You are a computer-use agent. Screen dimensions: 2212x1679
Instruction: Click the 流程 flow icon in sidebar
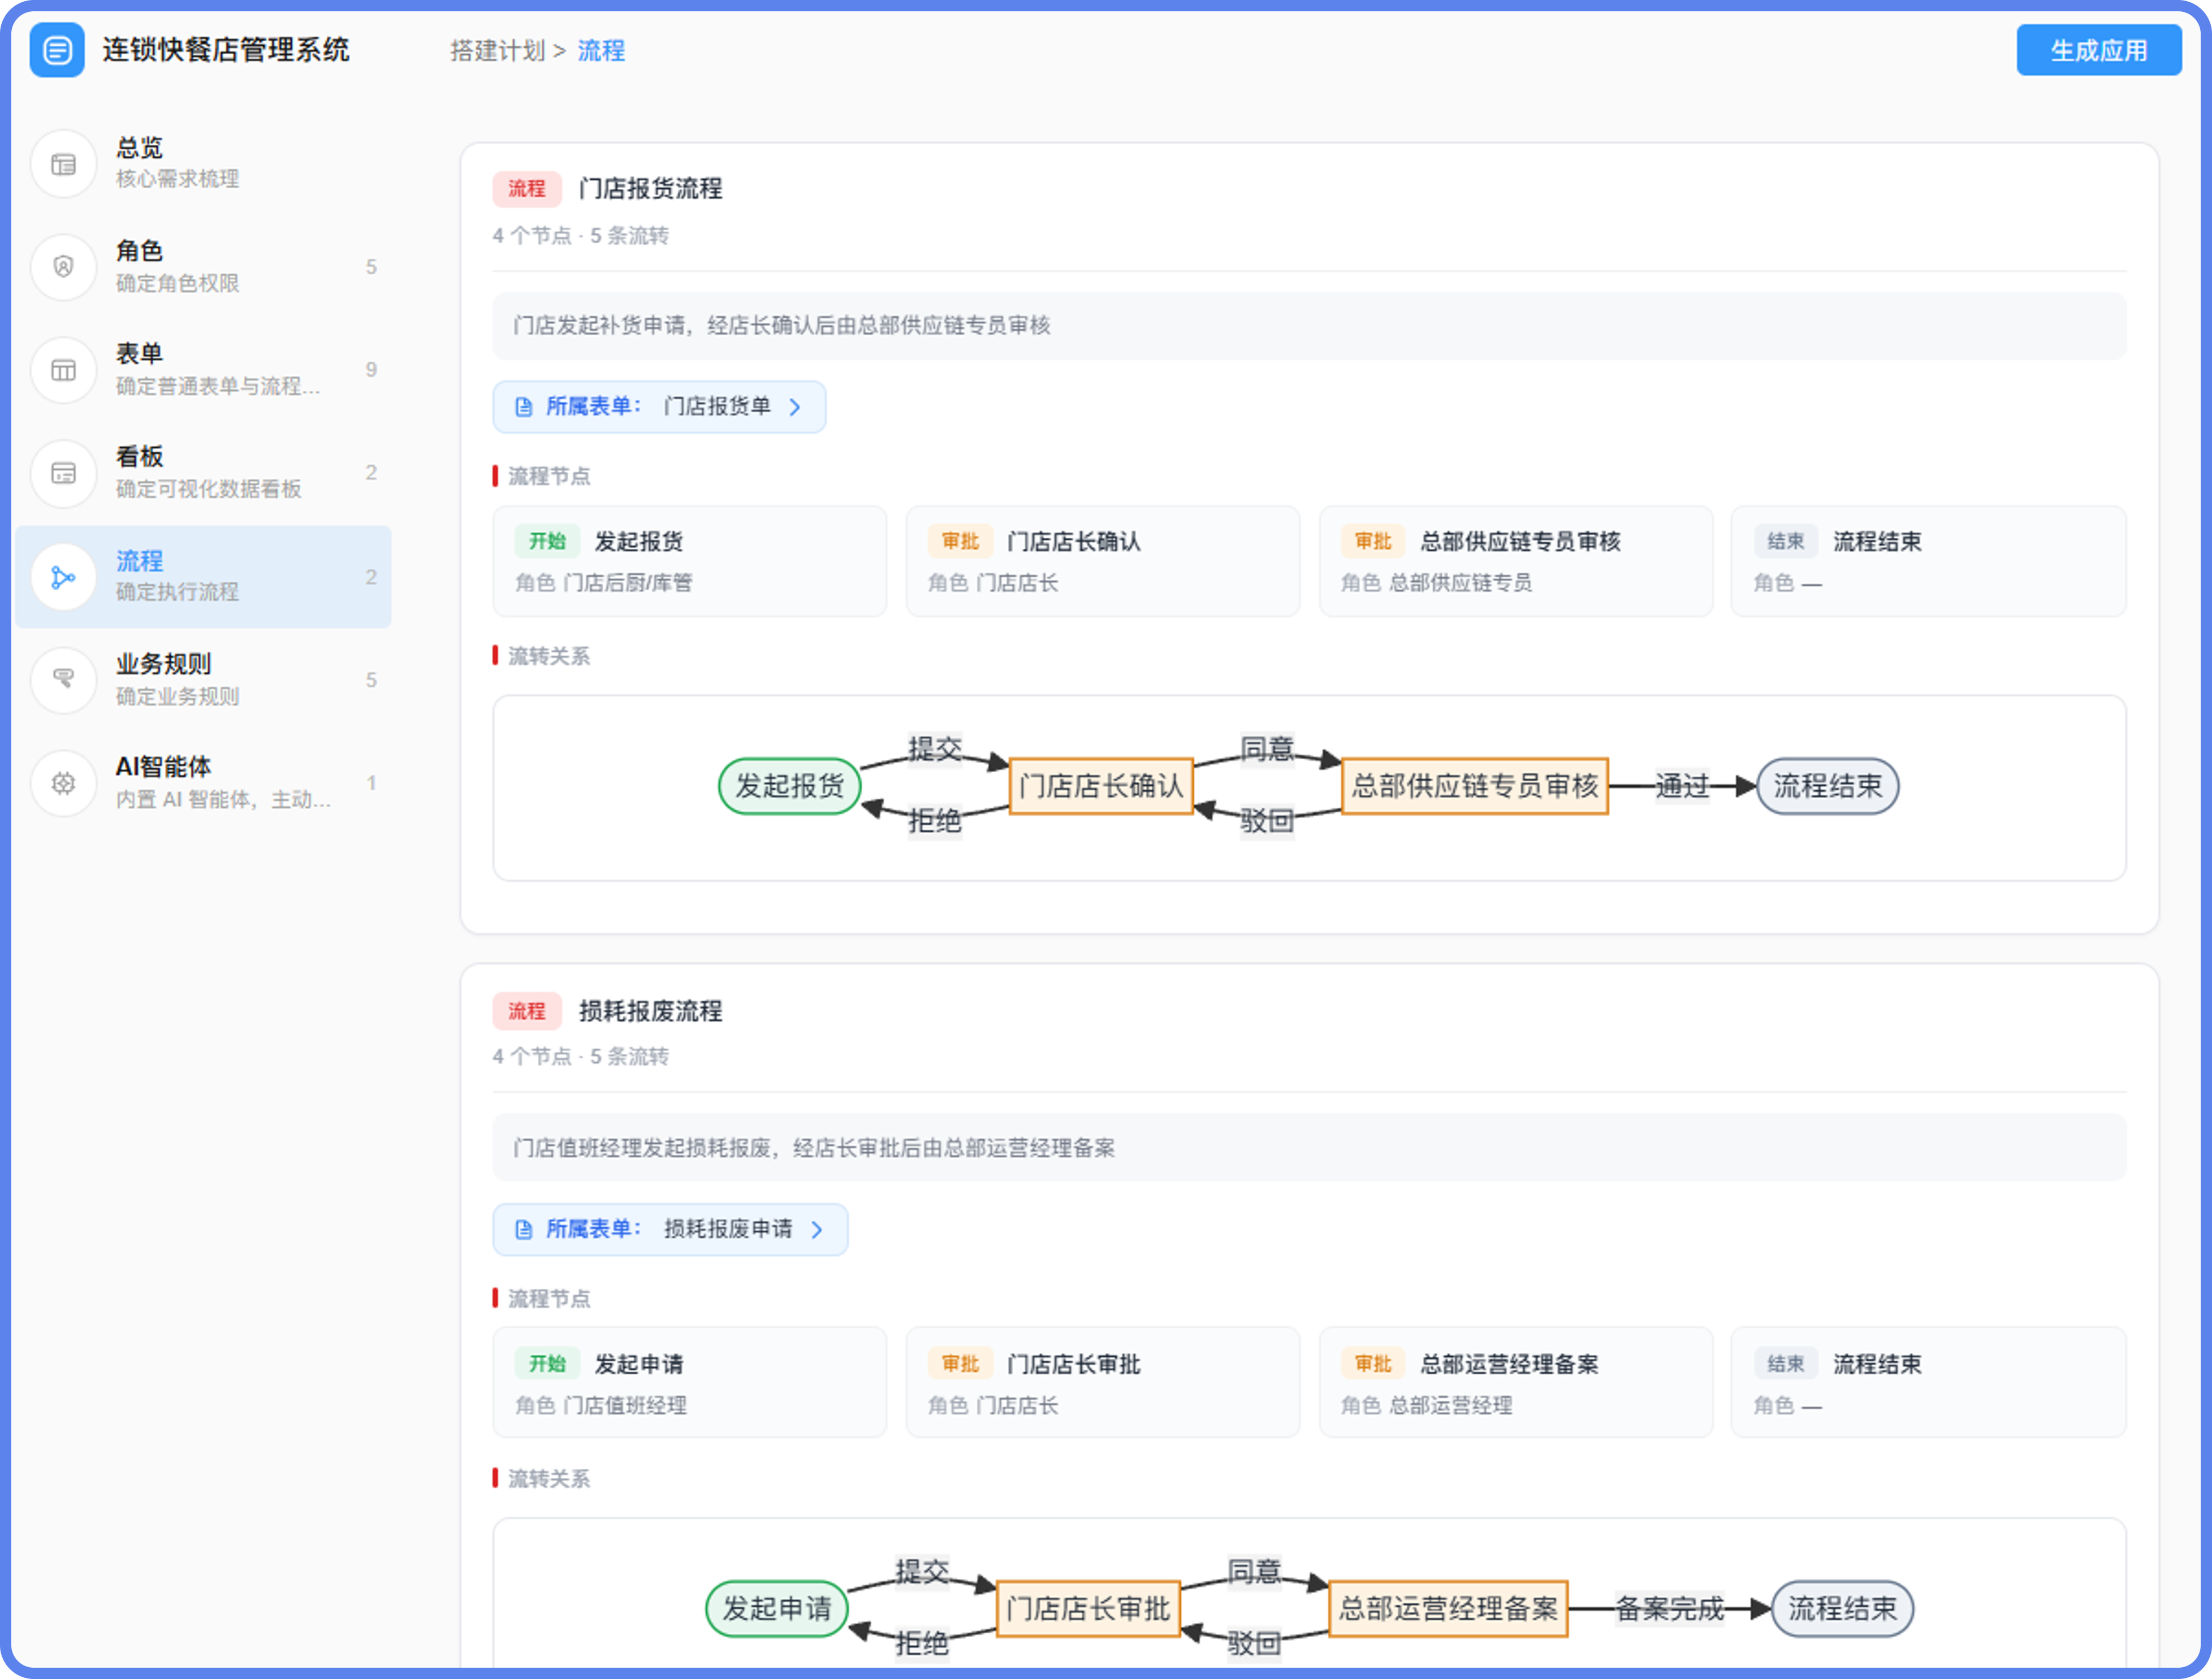coord(63,577)
